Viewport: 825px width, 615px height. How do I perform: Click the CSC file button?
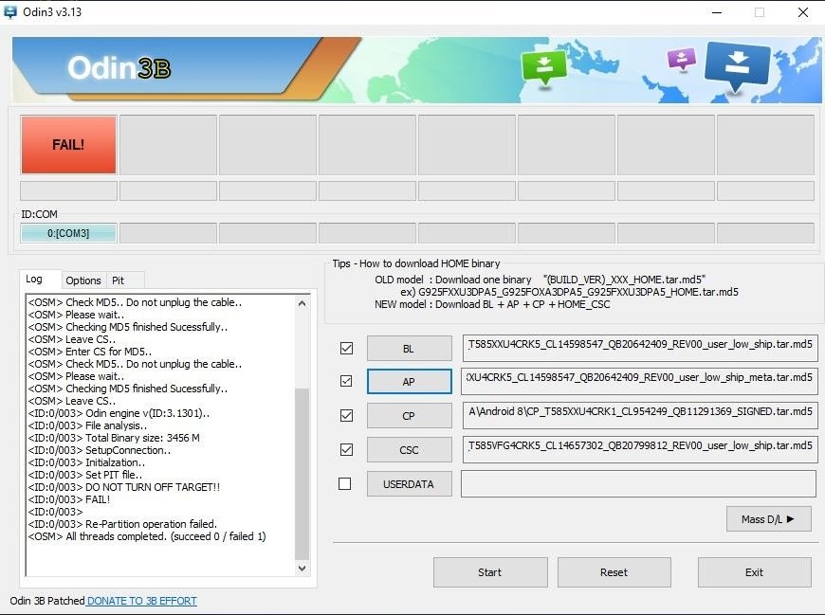click(x=409, y=450)
